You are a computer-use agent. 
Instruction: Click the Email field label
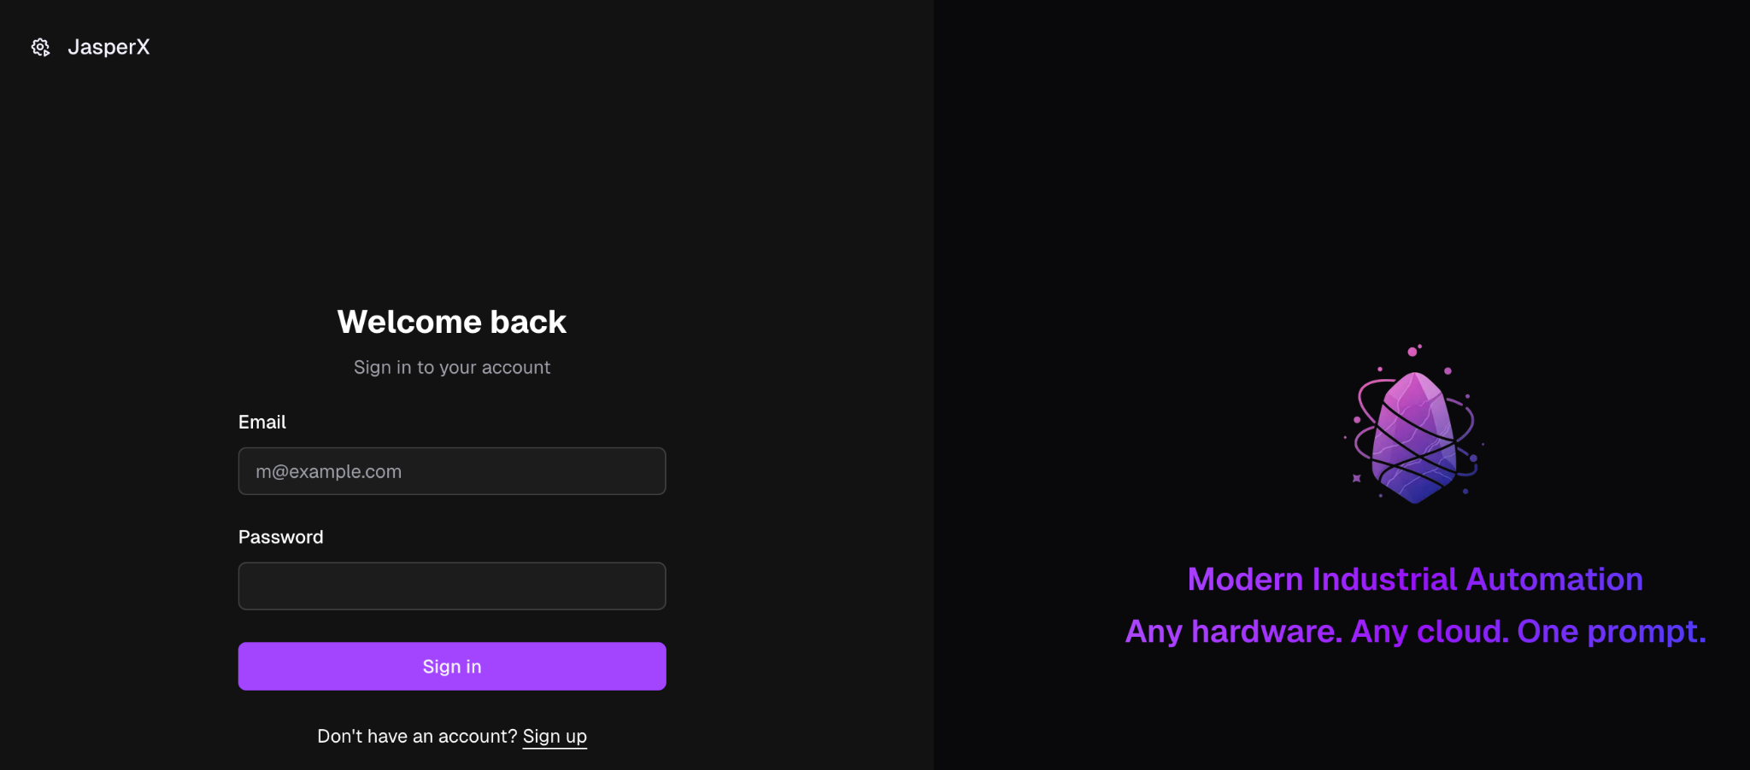[x=261, y=422]
